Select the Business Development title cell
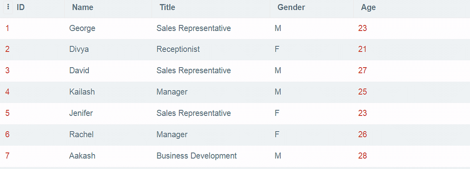 [x=197, y=156]
